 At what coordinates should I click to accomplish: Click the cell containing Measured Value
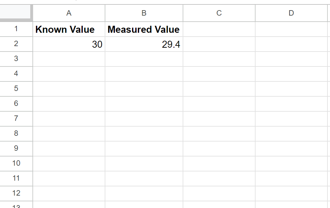click(x=144, y=29)
